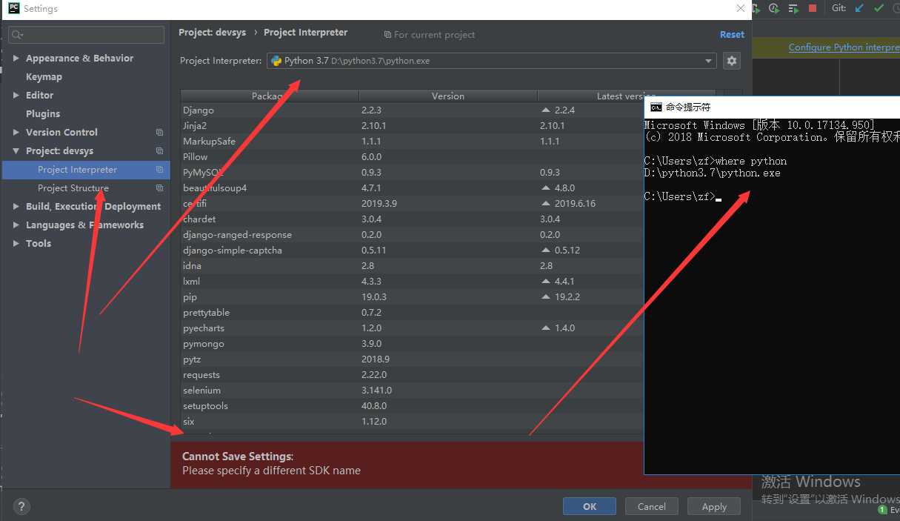Click the Git commit checkmark icon

(879, 8)
